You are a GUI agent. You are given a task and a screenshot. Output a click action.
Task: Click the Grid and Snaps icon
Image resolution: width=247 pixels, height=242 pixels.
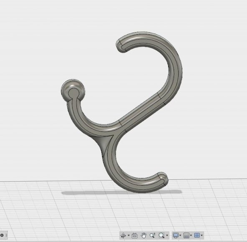point(187,236)
